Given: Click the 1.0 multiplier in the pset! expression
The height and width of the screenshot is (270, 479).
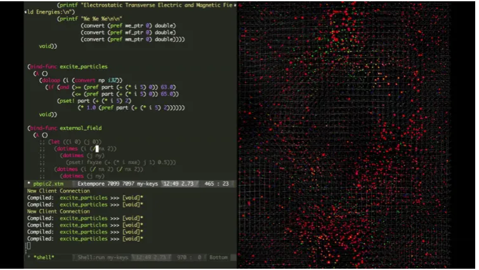Looking at the screenshot, I should [x=91, y=108].
